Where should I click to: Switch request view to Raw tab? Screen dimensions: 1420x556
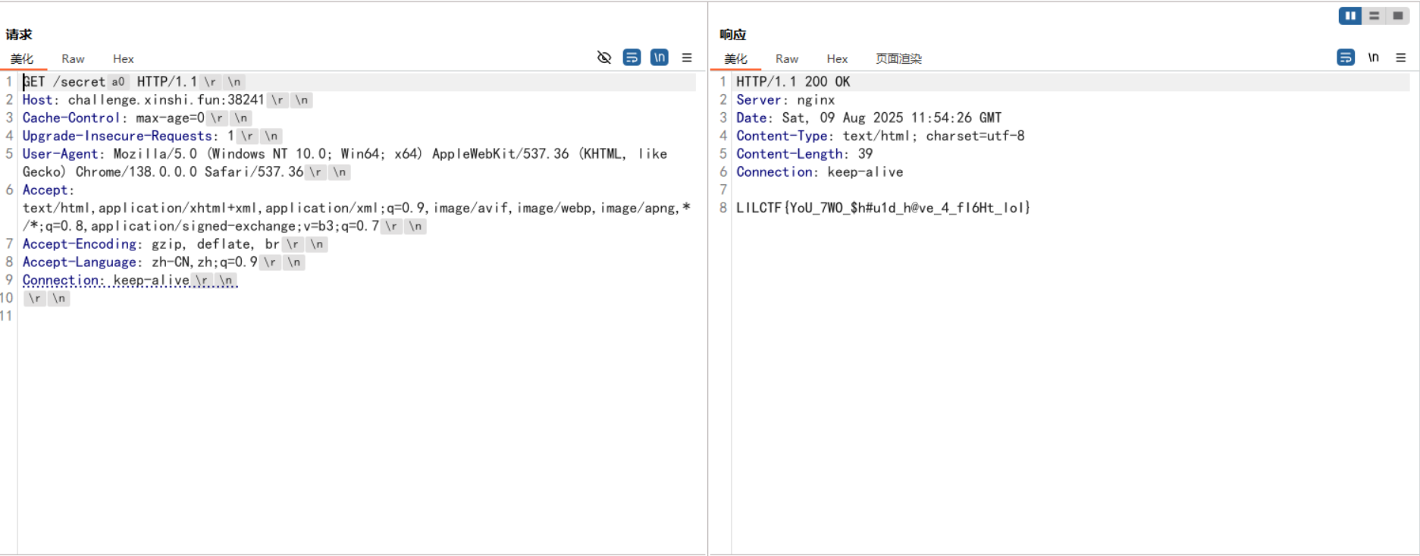(73, 59)
